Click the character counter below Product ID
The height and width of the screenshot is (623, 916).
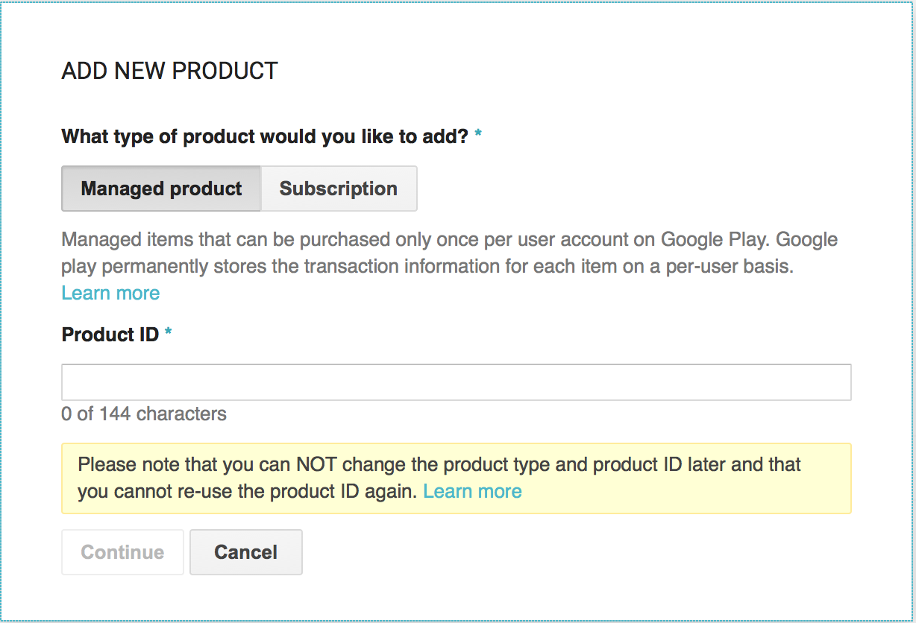tap(143, 414)
